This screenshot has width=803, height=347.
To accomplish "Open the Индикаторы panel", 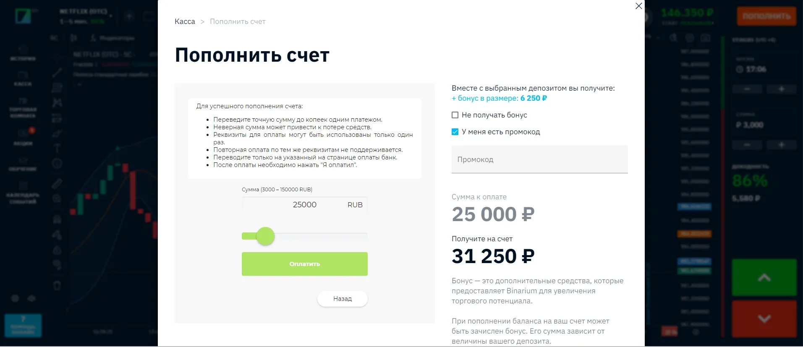I will pos(113,38).
